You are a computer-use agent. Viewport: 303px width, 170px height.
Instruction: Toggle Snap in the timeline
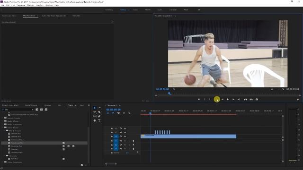113,113
